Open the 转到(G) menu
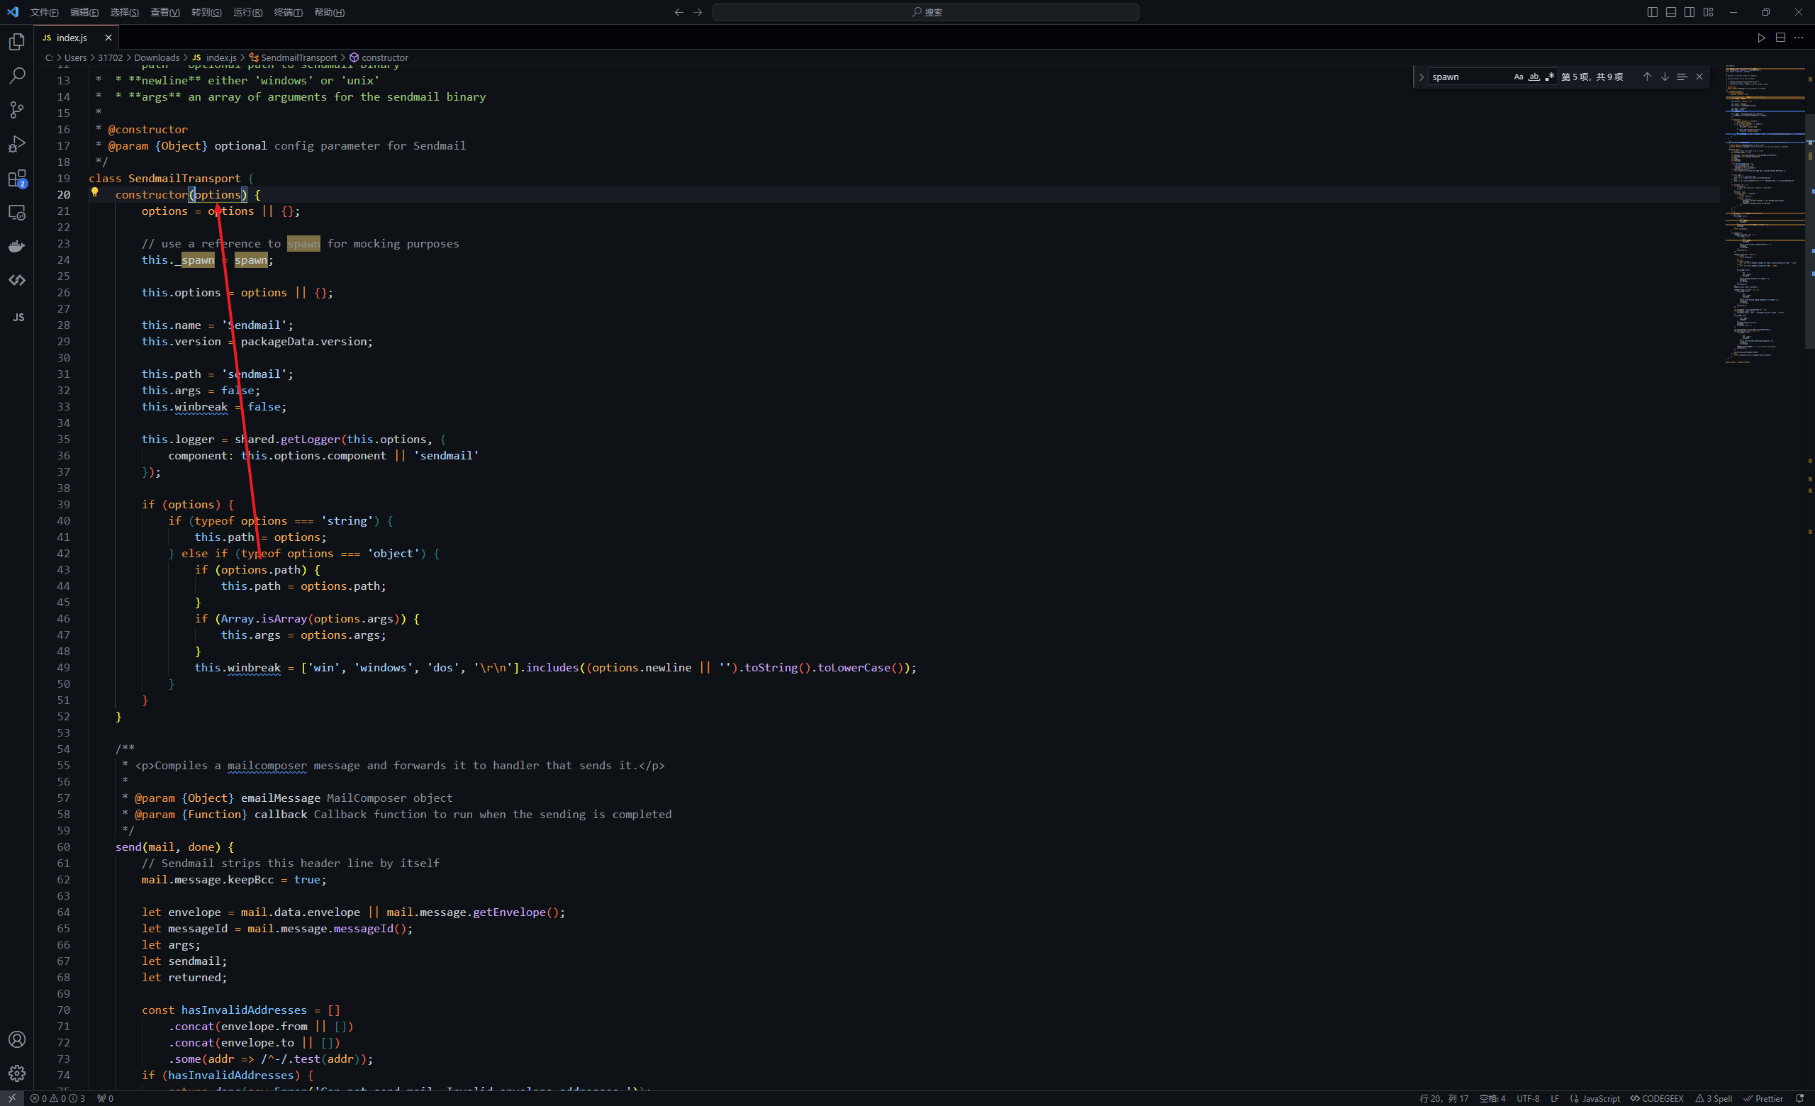This screenshot has height=1106, width=1815. [206, 12]
